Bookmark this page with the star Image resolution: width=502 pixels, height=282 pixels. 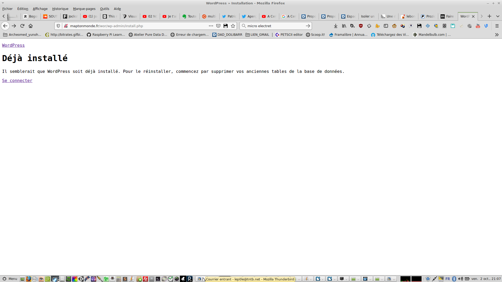[x=233, y=26]
